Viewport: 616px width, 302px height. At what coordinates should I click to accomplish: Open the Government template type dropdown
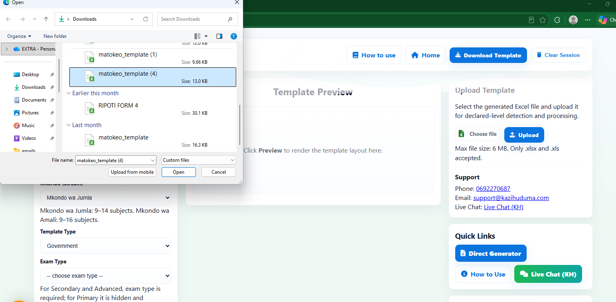pyautogui.click(x=106, y=246)
